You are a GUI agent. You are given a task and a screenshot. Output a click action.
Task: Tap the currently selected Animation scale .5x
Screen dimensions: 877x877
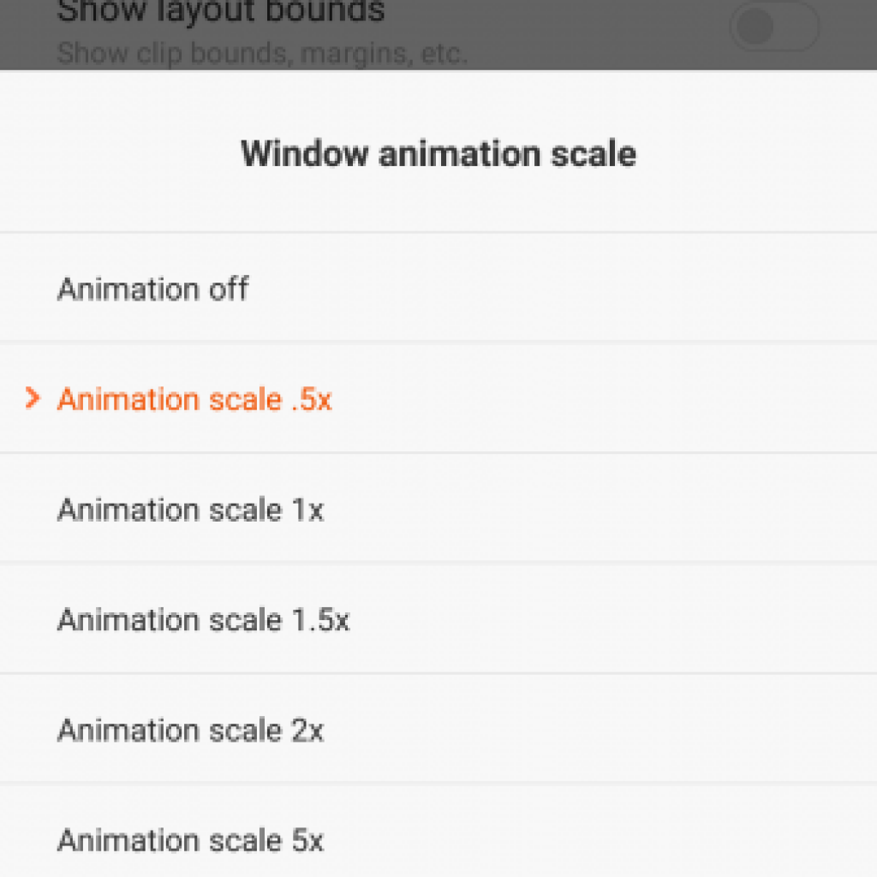pos(194,399)
